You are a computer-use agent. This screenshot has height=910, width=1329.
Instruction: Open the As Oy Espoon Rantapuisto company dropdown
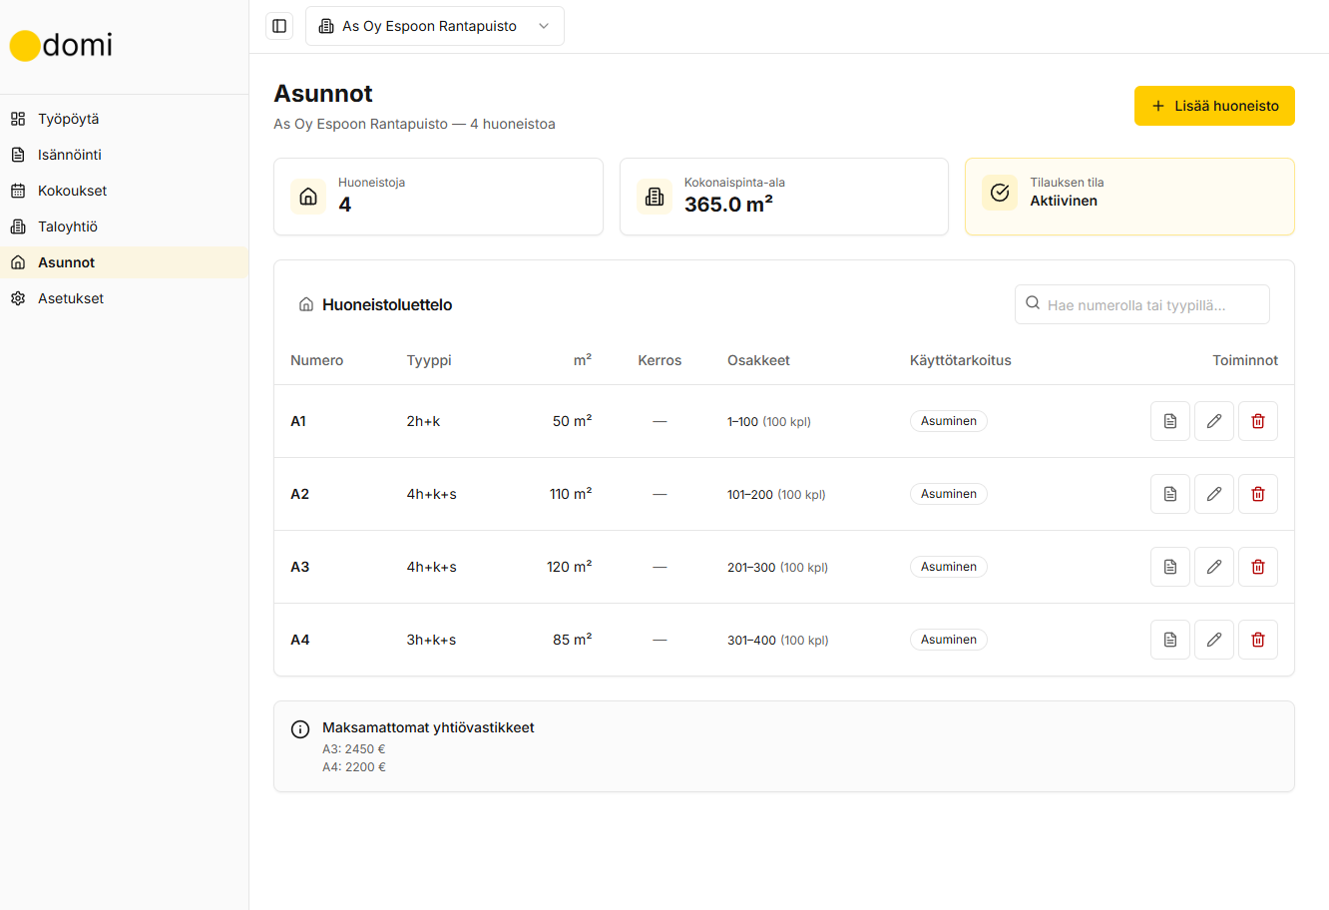click(x=435, y=26)
